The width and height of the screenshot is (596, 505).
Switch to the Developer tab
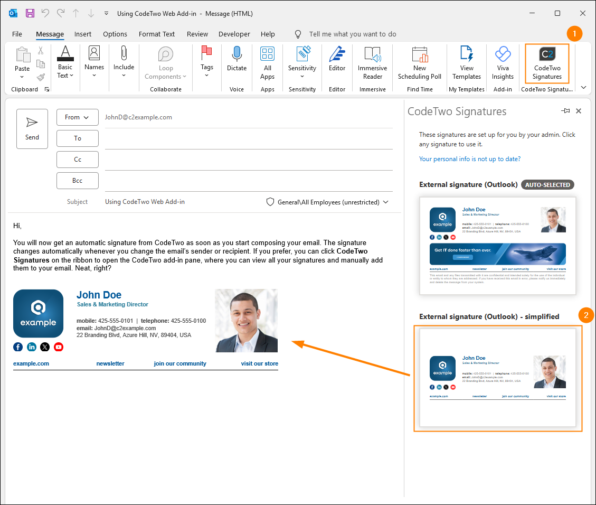pyautogui.click(x=234, y=34)
